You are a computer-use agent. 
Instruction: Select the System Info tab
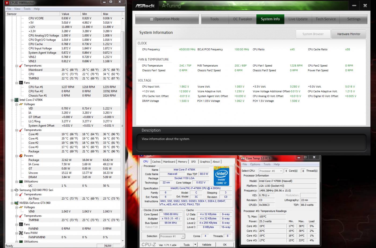point(270,19)
